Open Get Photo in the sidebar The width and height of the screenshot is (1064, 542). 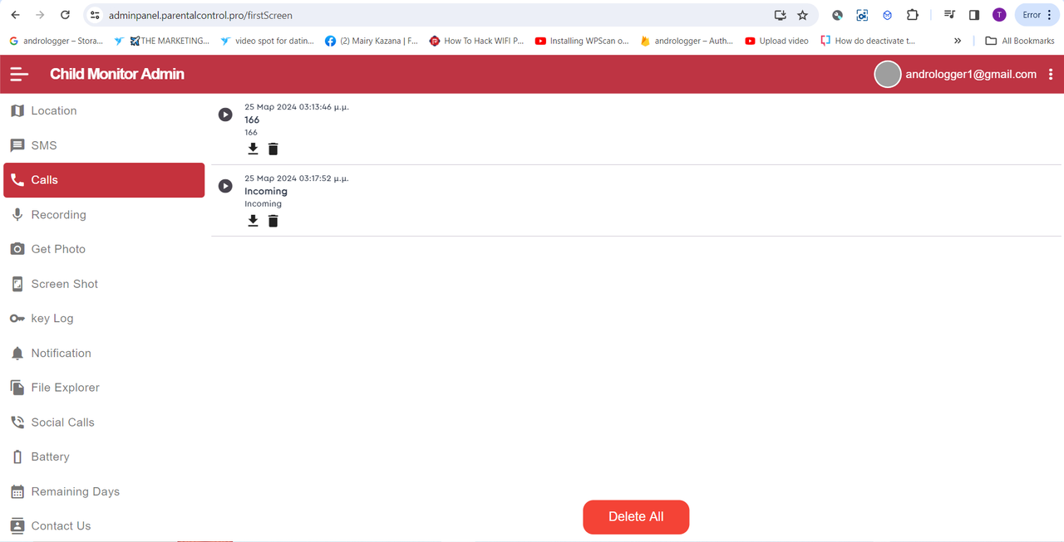[x=104, y=249]
